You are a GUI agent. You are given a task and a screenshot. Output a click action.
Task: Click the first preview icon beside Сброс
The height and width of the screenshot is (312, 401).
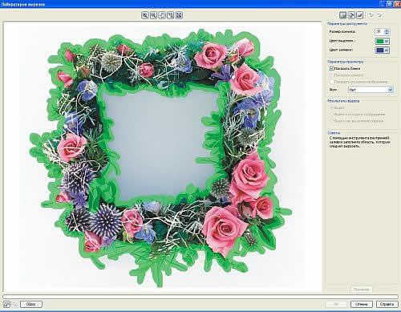click(x=6, y=304)
